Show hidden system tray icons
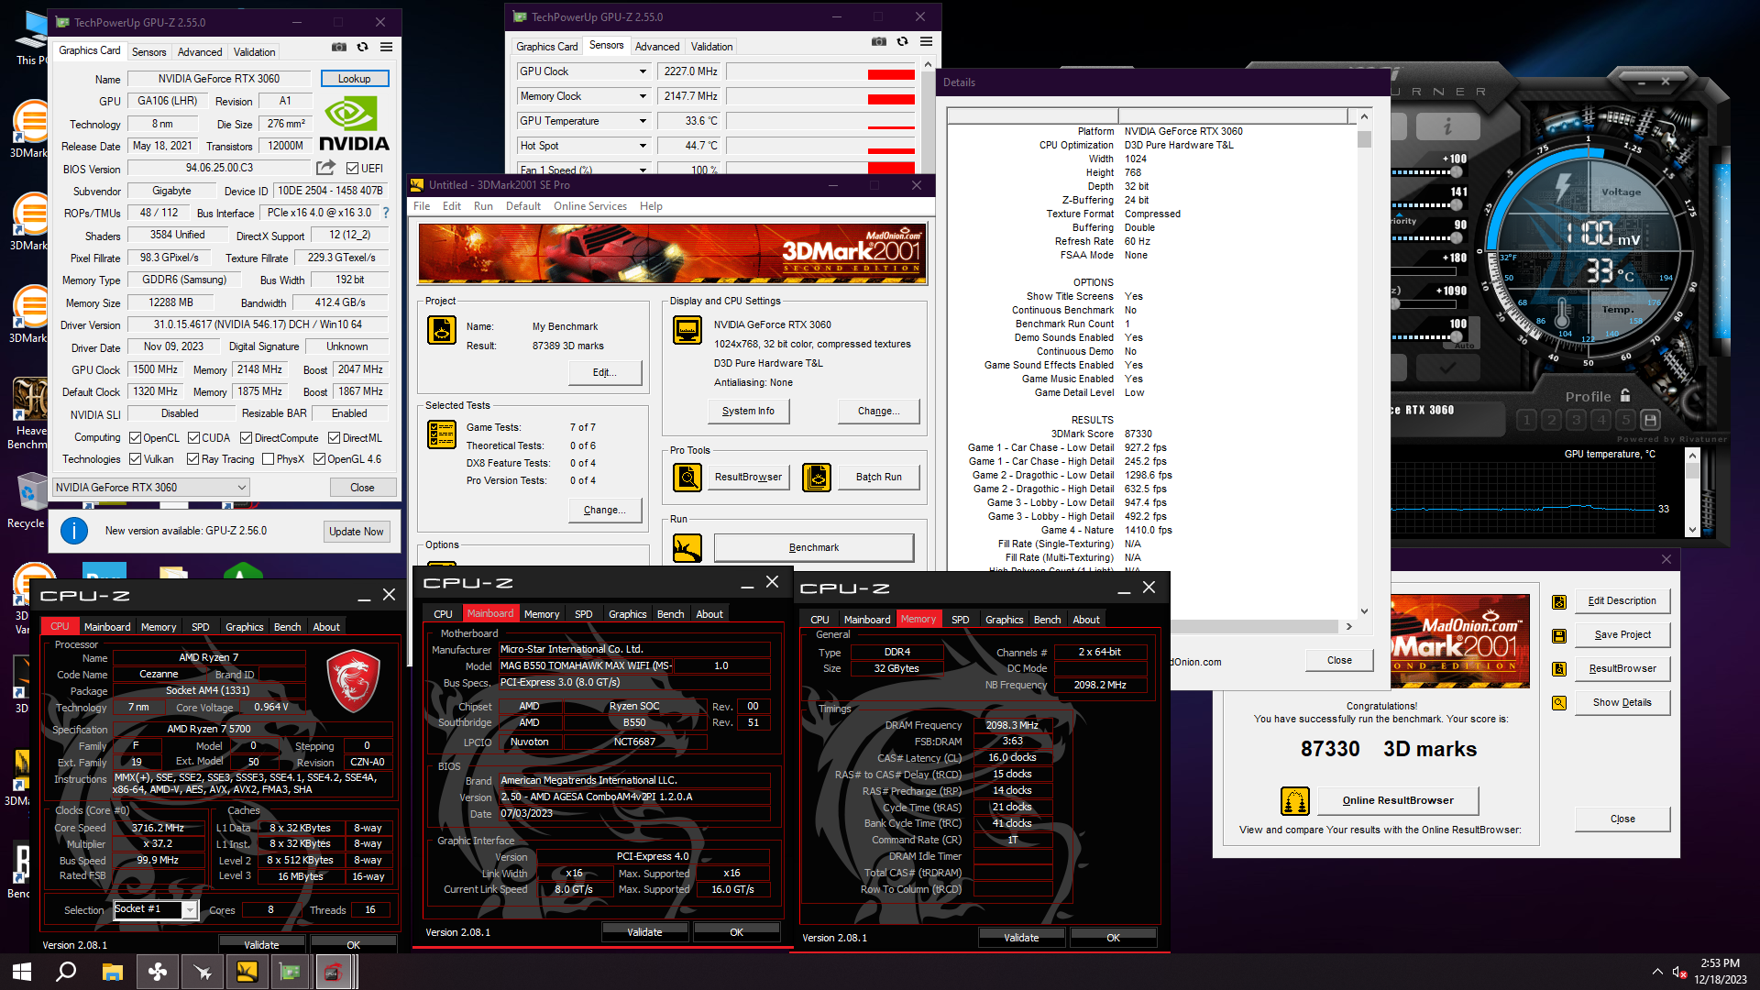This screenshot has height=990, width=1760. [1657, 972]
